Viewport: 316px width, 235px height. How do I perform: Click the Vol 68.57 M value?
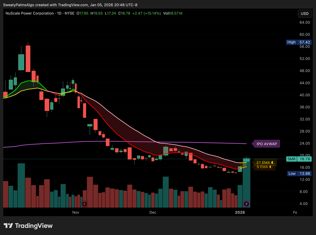[173, 13]
